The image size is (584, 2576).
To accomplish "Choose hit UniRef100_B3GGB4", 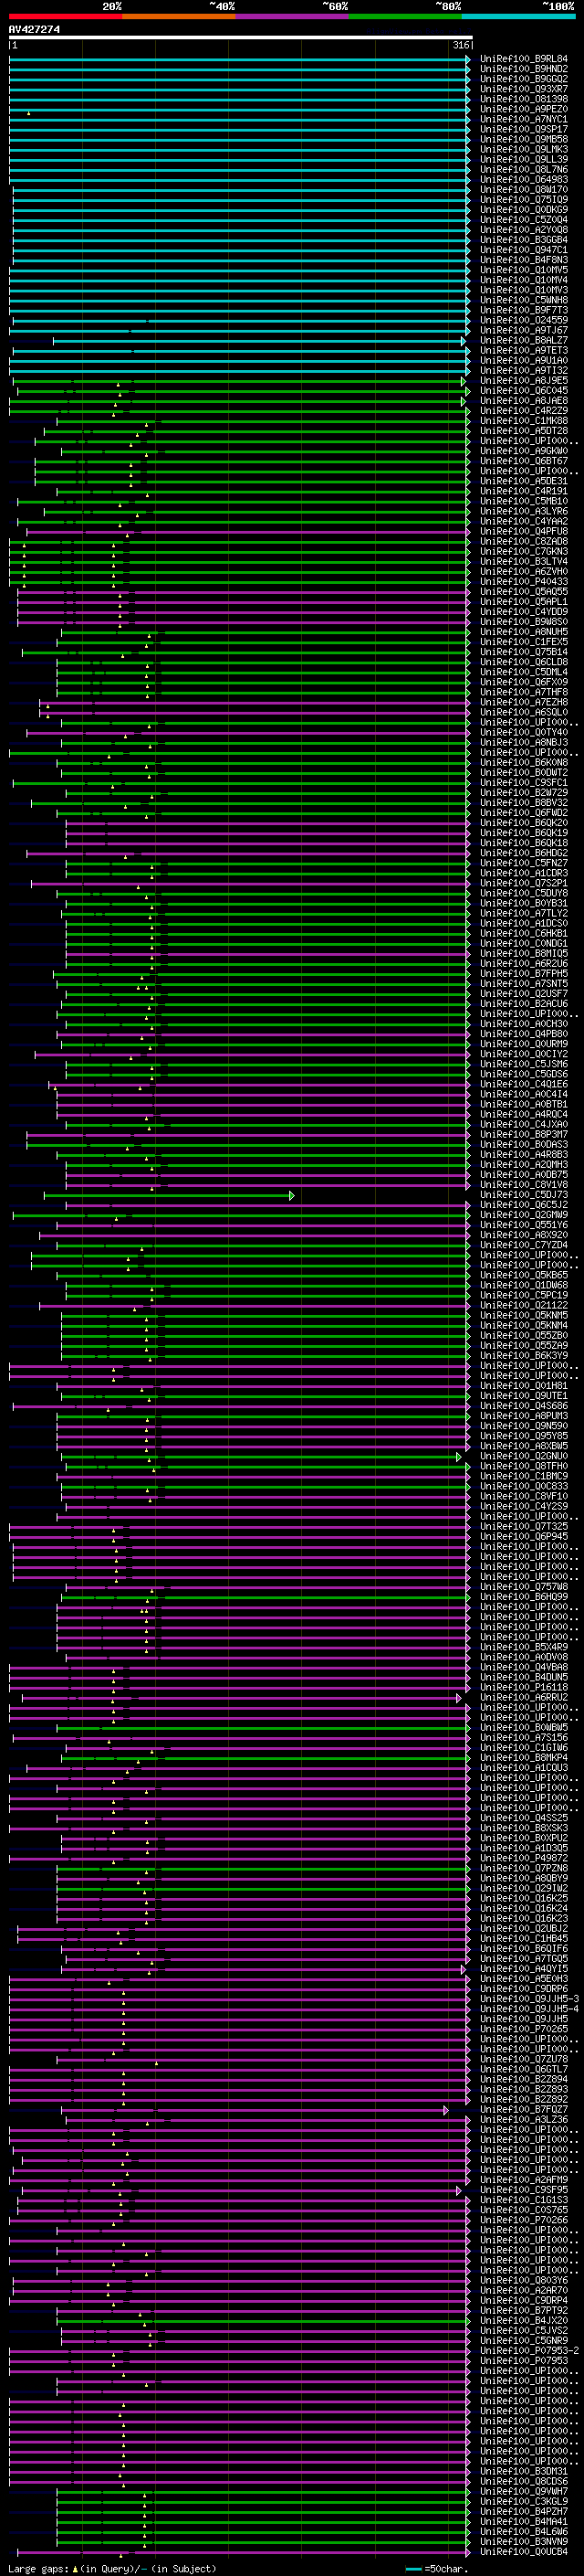I will (523, 239).
